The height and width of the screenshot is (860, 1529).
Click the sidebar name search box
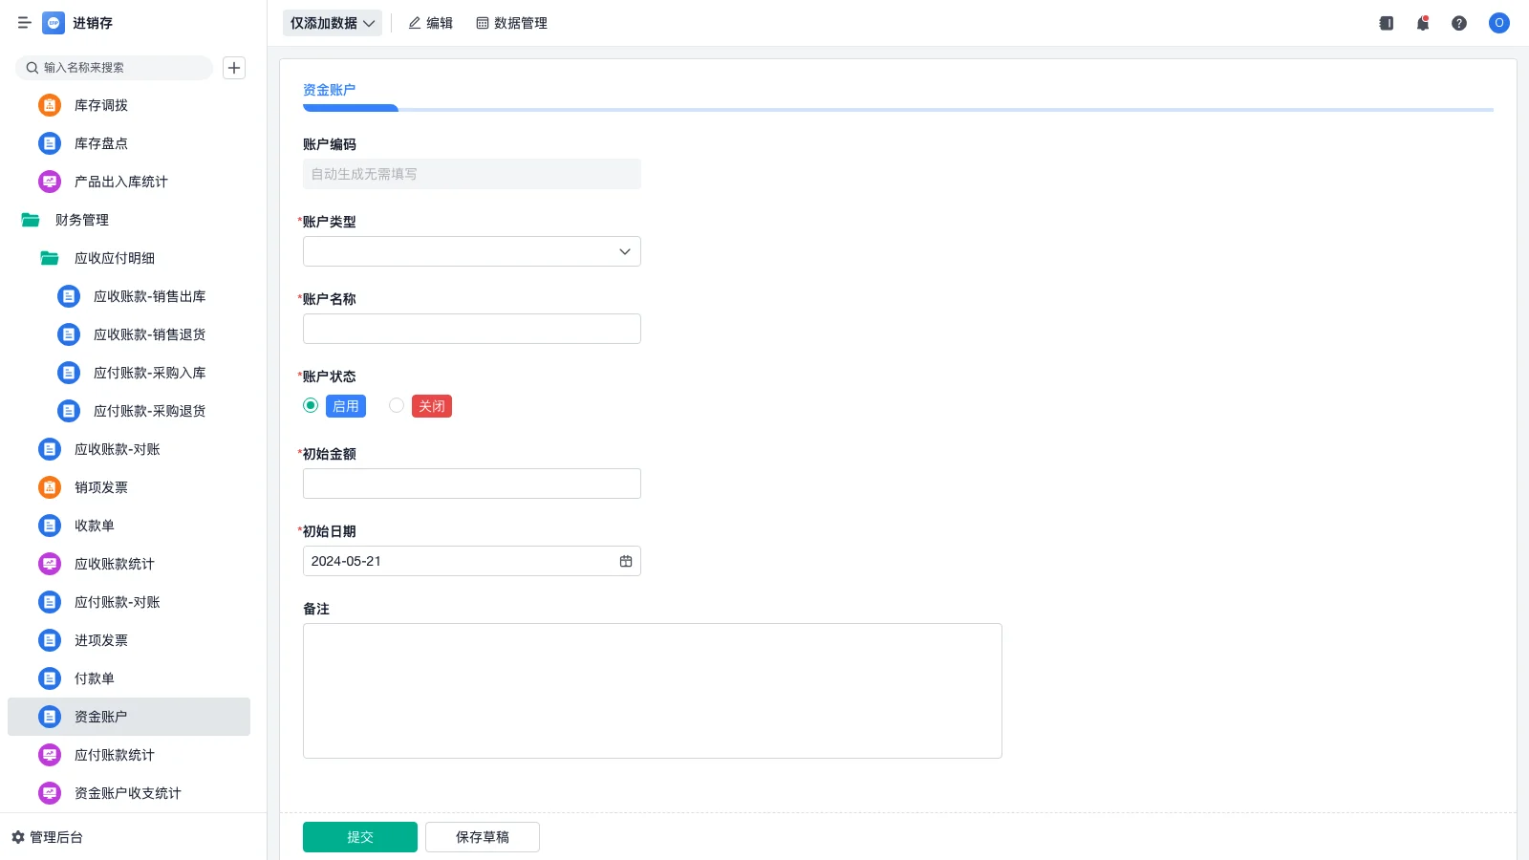coord(115,68)
